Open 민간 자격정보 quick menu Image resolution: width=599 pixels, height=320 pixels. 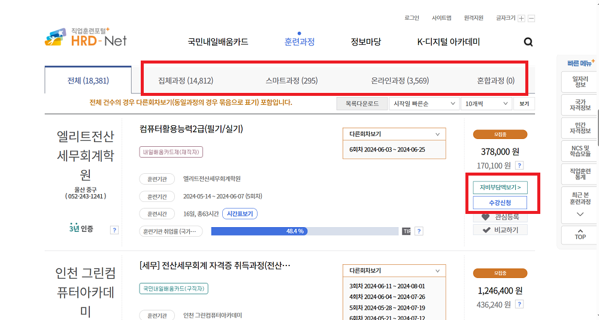[x=580, y=128]
